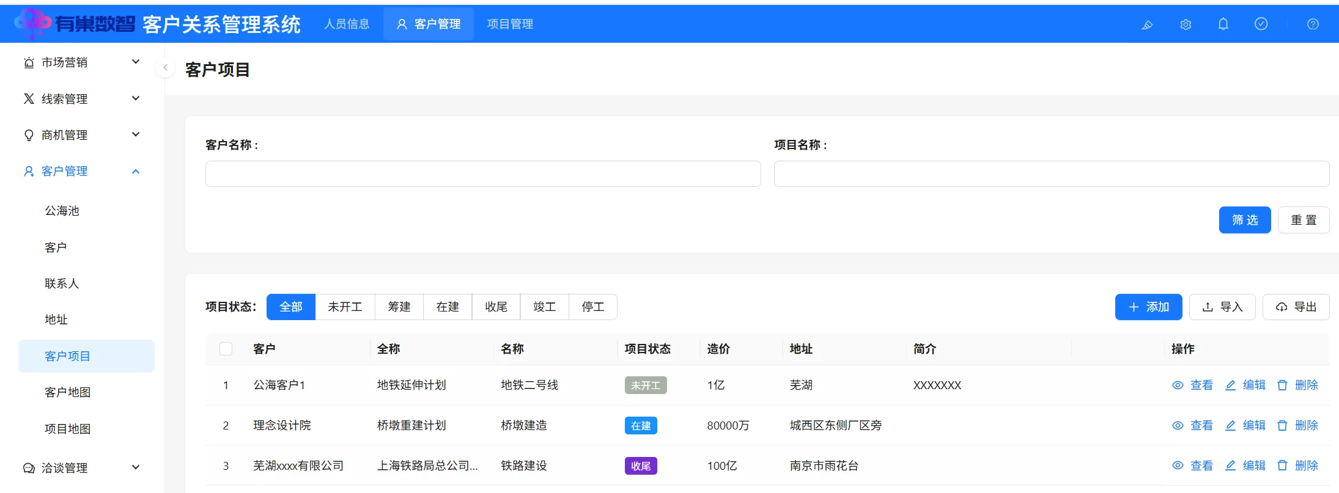This screenshot has width=1339, height=493.
Task: Click trash icon in 公海客户1 row
Action: pyautogui.click(x=1282, y=385)
